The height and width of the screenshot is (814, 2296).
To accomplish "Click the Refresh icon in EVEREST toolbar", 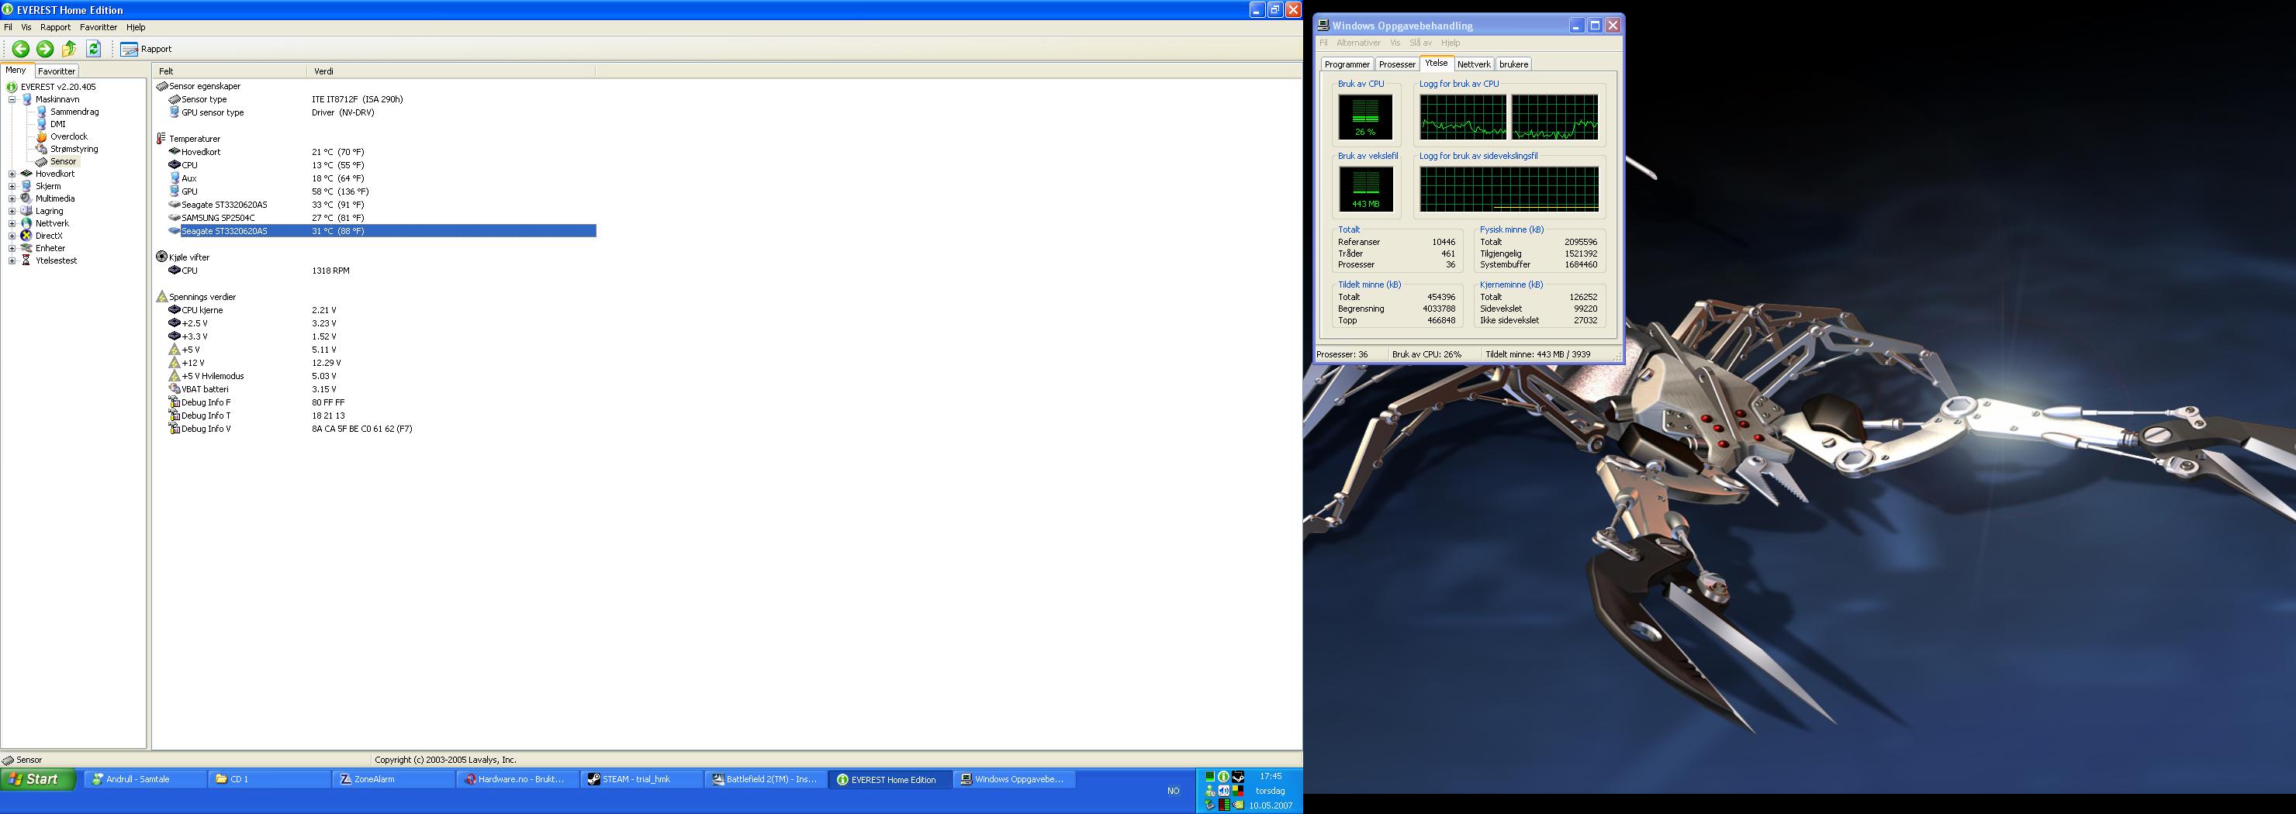I will (94, 49).
